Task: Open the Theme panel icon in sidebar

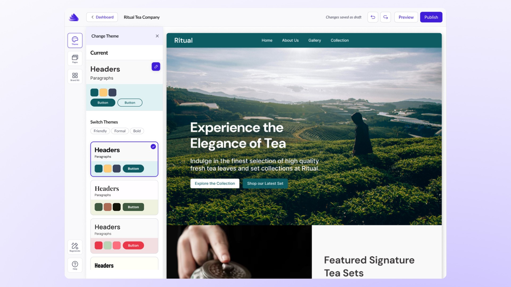Action: coord(75,40)
